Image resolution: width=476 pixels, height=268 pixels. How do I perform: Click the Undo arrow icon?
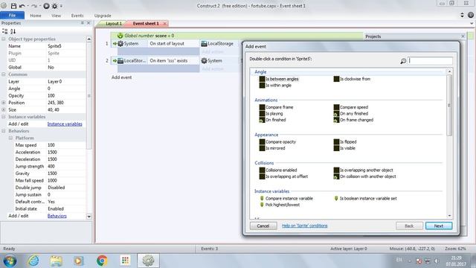[22, 6]
